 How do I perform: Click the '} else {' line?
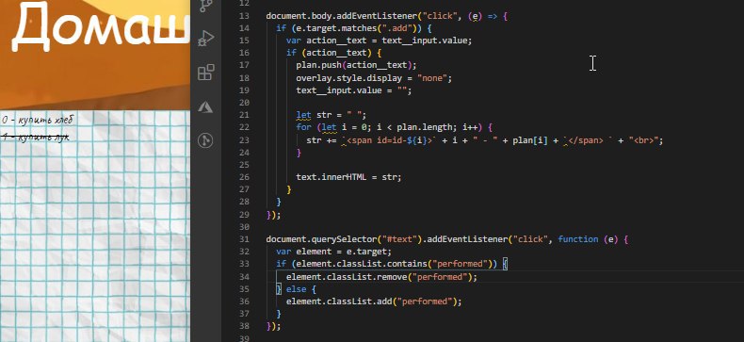pyautogui.click(x=296, y=289)
